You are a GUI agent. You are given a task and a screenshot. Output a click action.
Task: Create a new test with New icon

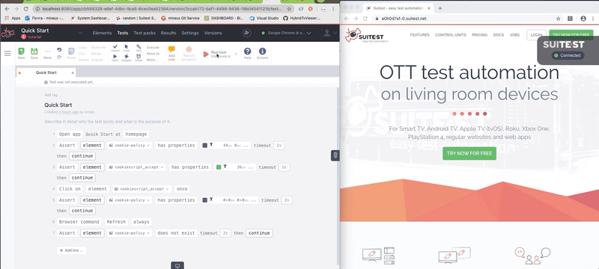pos(22,53)
